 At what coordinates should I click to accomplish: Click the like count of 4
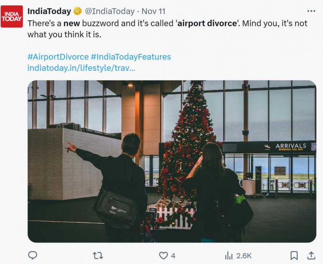(x=173, y=256)
